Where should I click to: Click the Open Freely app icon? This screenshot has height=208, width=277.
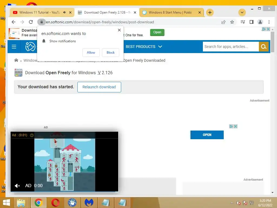(x=18, y=73)
